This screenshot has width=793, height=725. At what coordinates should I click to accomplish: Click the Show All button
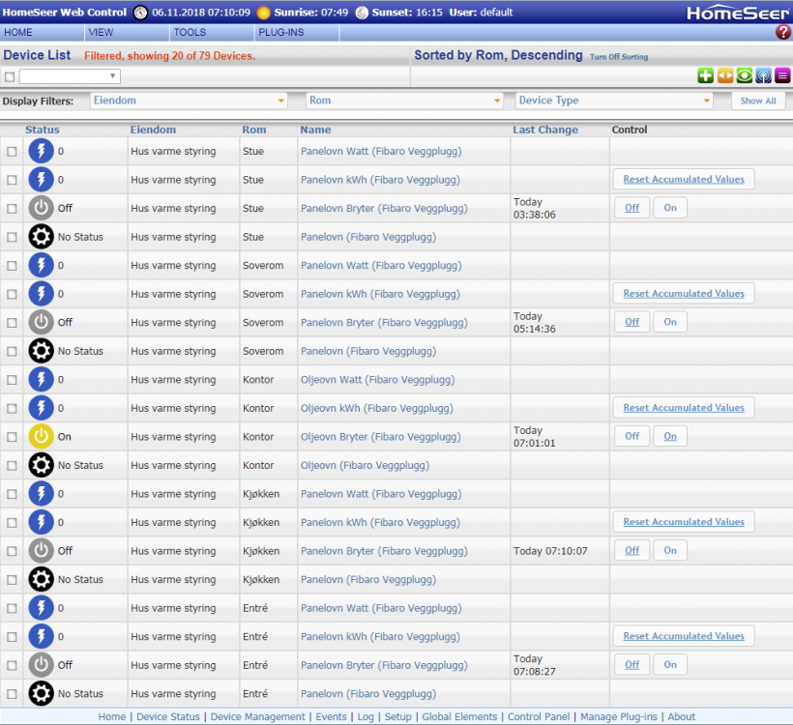pos(758,101)
